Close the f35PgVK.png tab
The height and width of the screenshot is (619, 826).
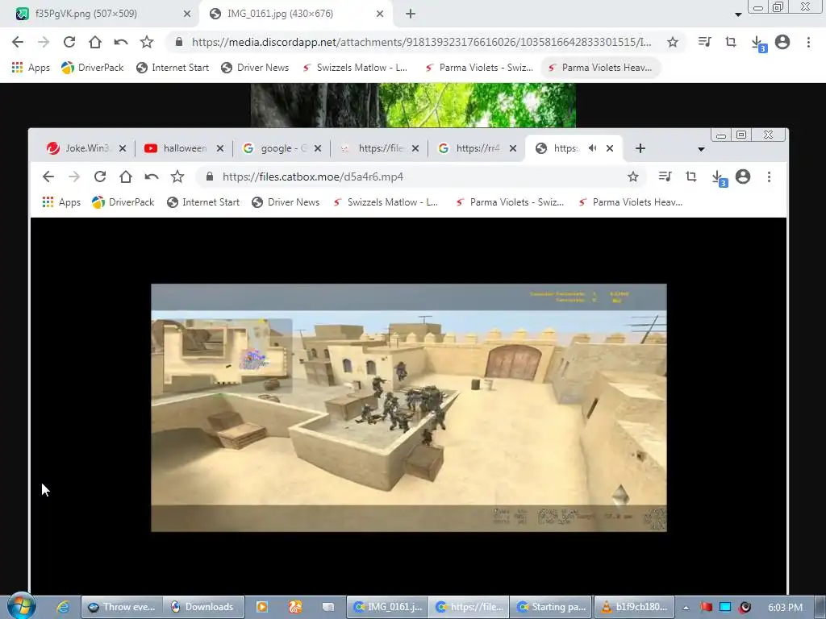[x=187, y=14]
